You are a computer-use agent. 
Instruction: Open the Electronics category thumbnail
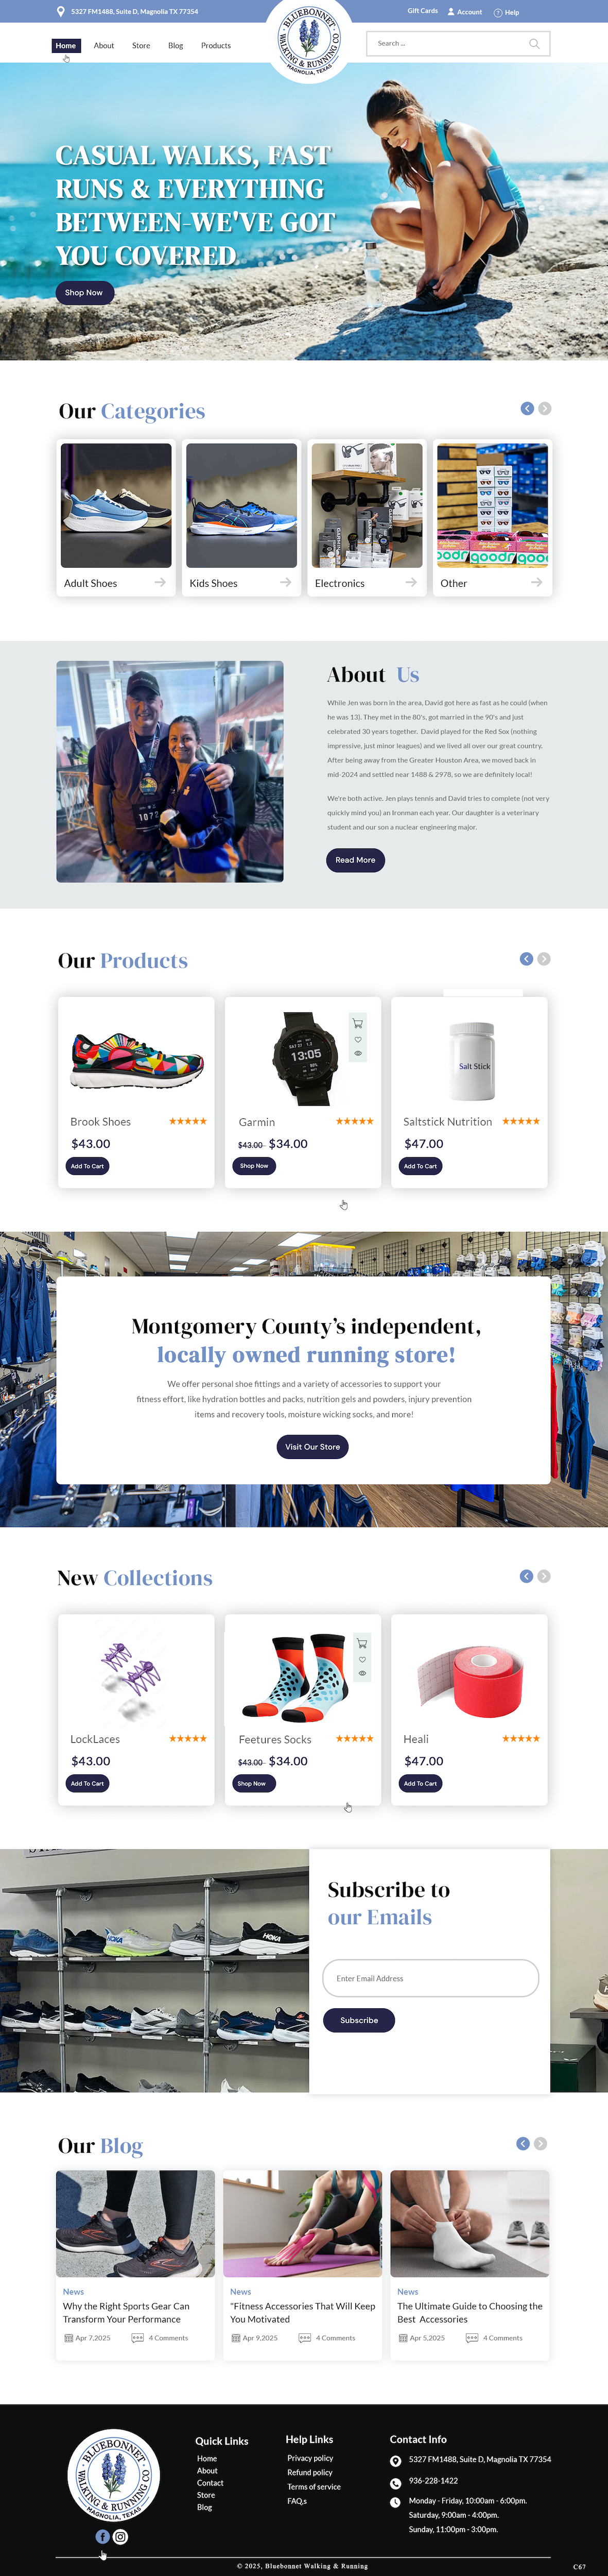click(x=367, y=506)
